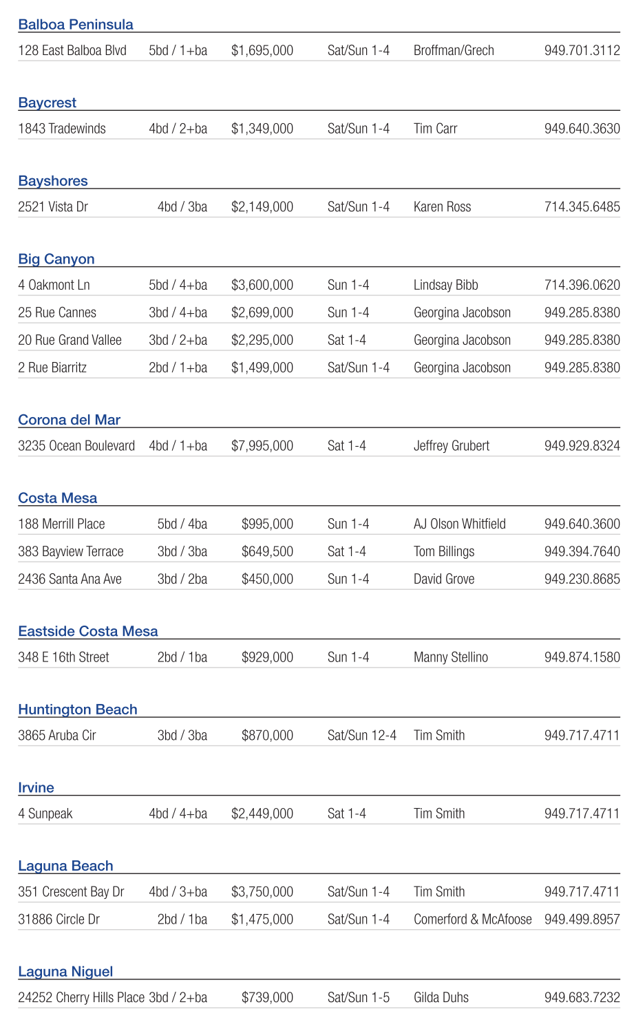Select the 128 East Balboa Blvd address
Image resolution: width=636 pixels, height=1020 pixels.
(x=72, y=51)
